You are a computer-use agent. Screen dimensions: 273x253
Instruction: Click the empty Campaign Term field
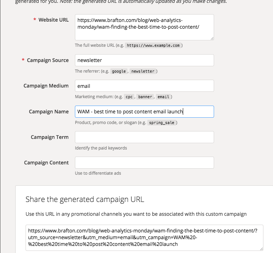(144, 137)
